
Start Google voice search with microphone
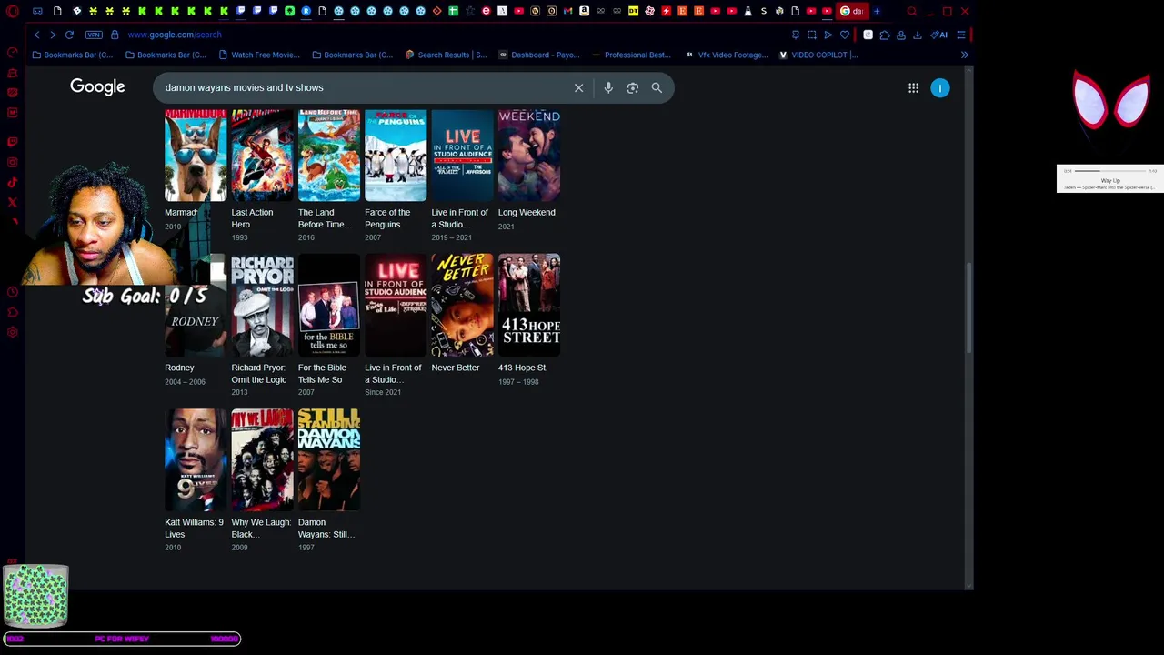pyautogui.click(x=608, y=87)
